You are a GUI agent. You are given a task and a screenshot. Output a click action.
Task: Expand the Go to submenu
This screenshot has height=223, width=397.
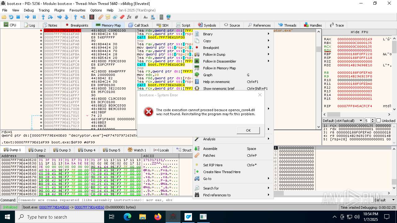pyautogui.click(x=233, y=179)
